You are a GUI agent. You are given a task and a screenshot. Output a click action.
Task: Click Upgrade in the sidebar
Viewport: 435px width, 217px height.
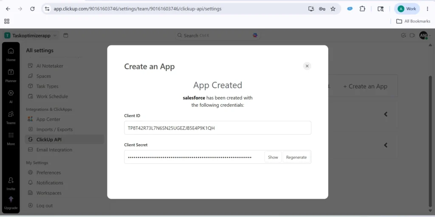[x=11, y=203]
